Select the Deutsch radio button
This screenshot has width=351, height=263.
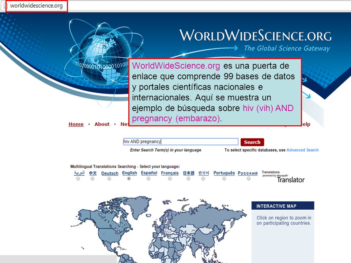tap(109, 179)
